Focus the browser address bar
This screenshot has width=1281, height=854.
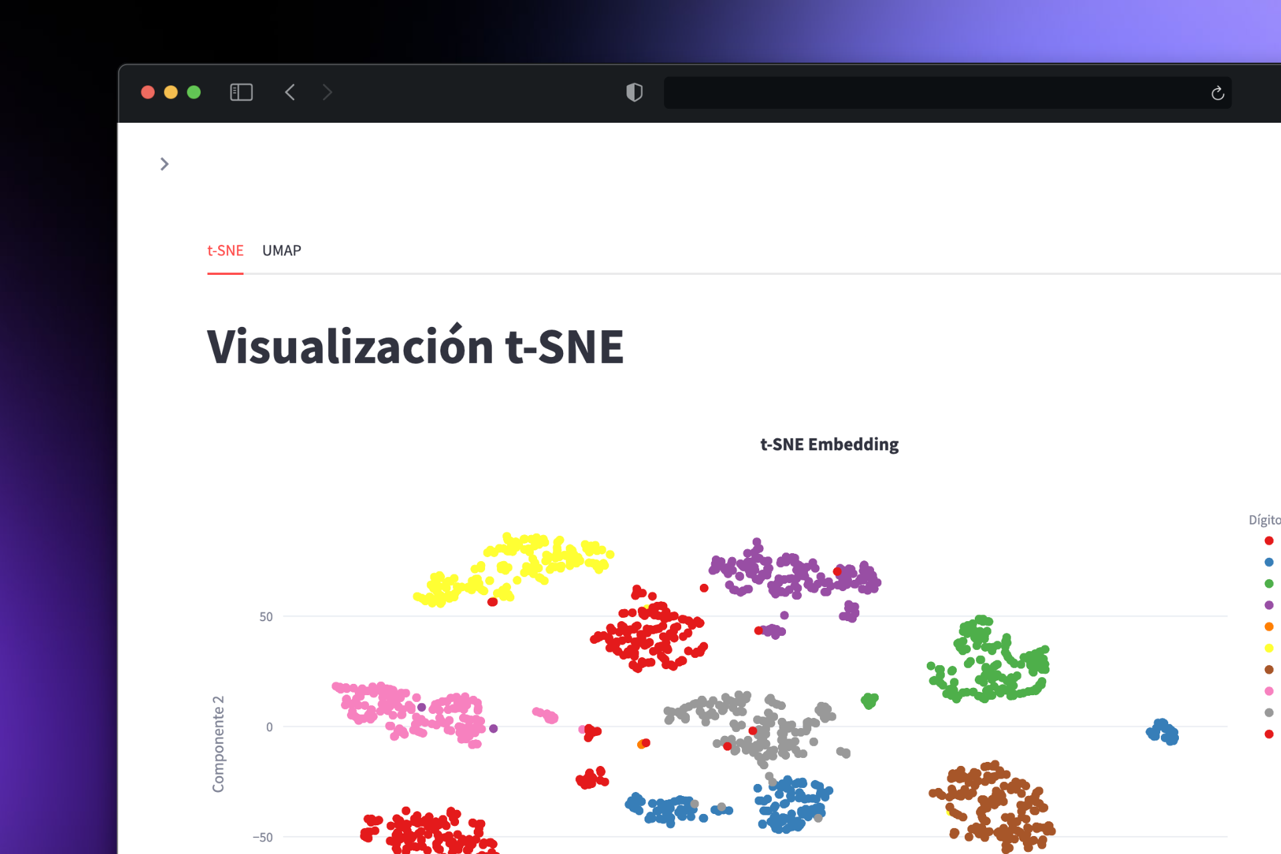pyautogui.click(x=947, y=93)
